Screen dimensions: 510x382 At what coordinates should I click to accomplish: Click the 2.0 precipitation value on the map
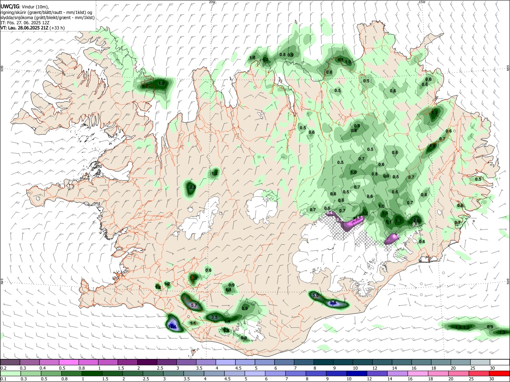416,220
